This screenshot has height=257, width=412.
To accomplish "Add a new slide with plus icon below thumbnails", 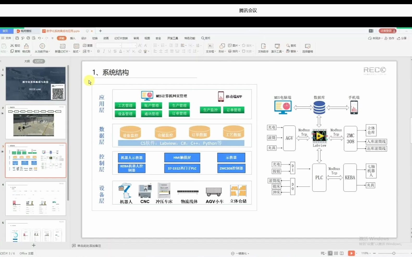I will (x=34, y=245).
